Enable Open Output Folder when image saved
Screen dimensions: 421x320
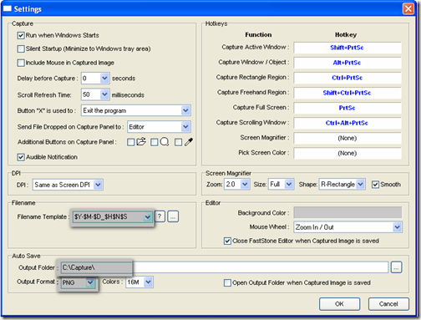pyautogui.click(x=227, y=283)
